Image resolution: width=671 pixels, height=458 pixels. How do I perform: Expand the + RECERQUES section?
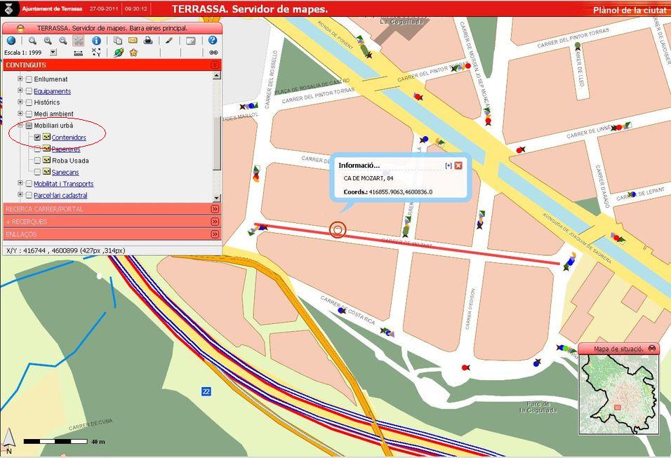215,222
